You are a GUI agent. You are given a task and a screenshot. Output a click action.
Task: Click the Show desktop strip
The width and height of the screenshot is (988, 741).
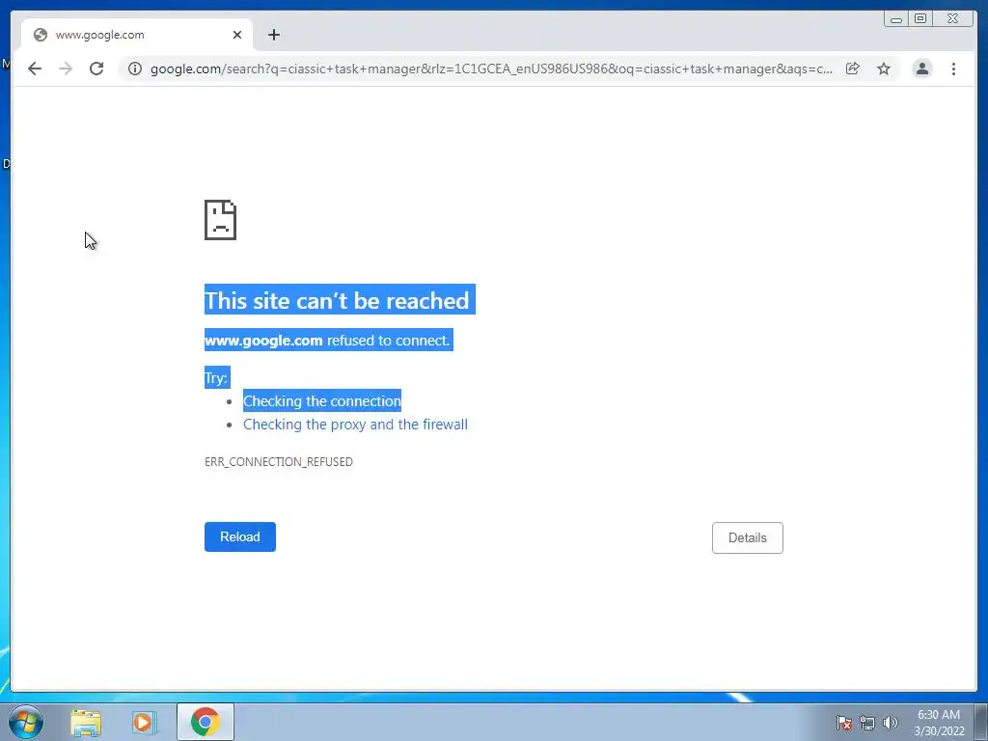981,723
